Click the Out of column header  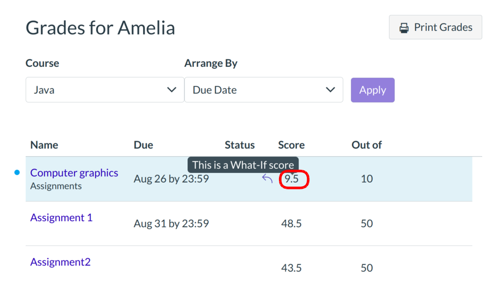tap(366, 145)
